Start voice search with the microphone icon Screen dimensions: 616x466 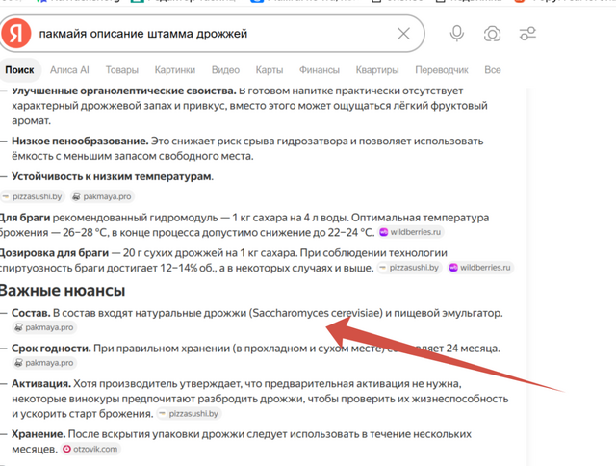(x=456, y=34)
